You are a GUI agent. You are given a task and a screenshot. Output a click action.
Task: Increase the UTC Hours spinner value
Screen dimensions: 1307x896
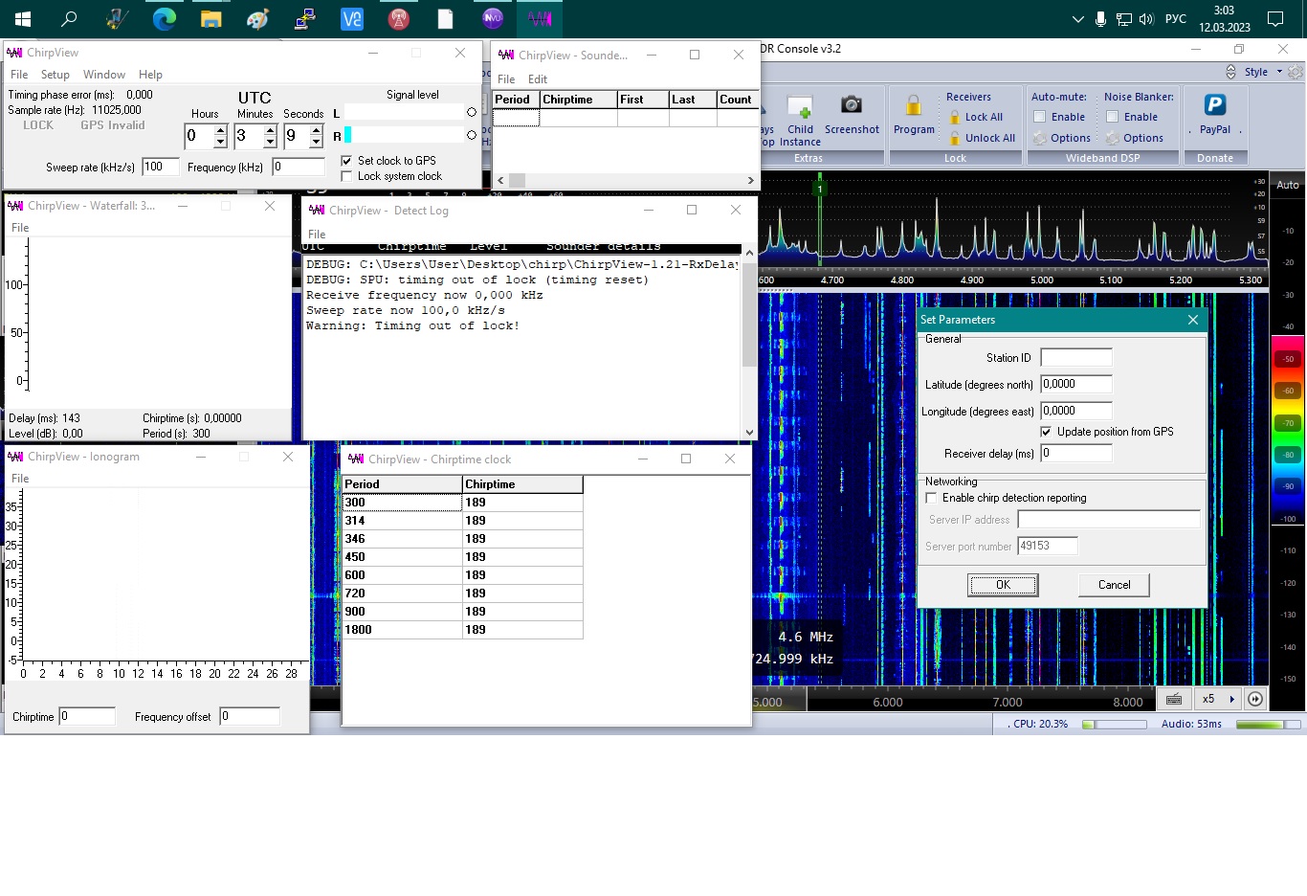pyautogui.click(x=220, y=130)
